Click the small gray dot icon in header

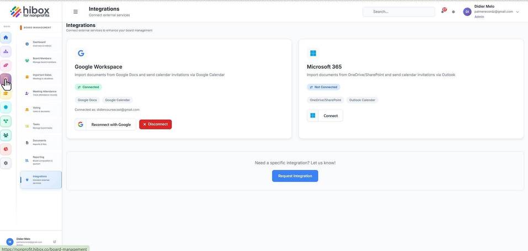click(454, 12)
